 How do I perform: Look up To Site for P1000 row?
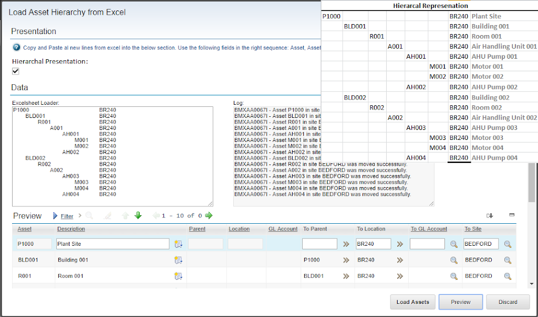click(x=508, y=244)
